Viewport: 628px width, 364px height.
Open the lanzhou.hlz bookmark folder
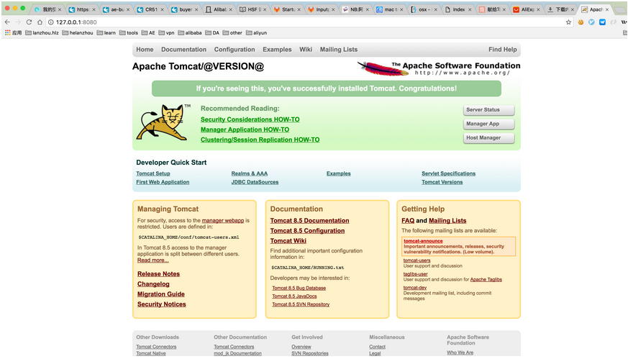(x=42, y=33)
